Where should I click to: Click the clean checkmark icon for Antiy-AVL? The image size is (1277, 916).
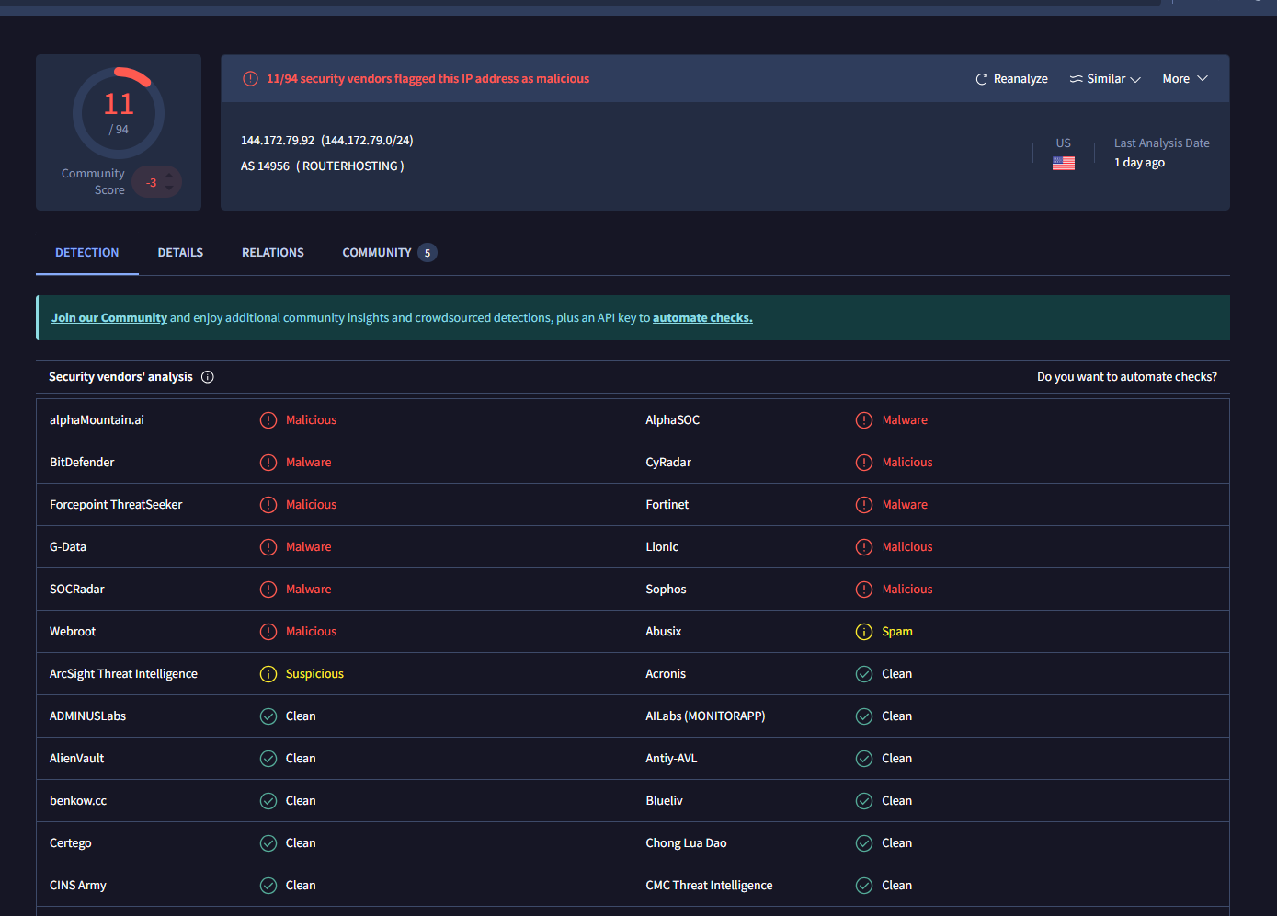[x=864, y=759]
